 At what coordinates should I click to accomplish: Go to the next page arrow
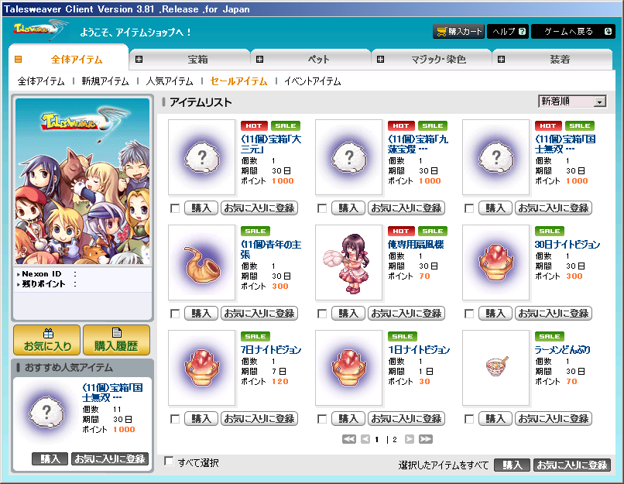(x=410, y=439)
